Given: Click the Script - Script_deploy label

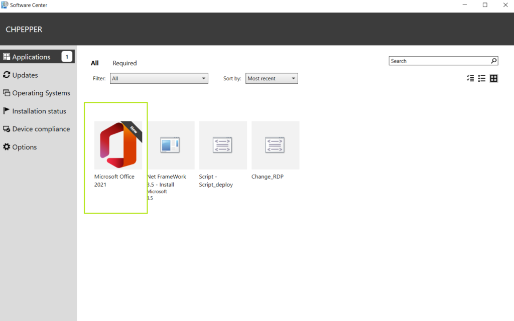Looking at the screenshot, I should coord(216,181).
